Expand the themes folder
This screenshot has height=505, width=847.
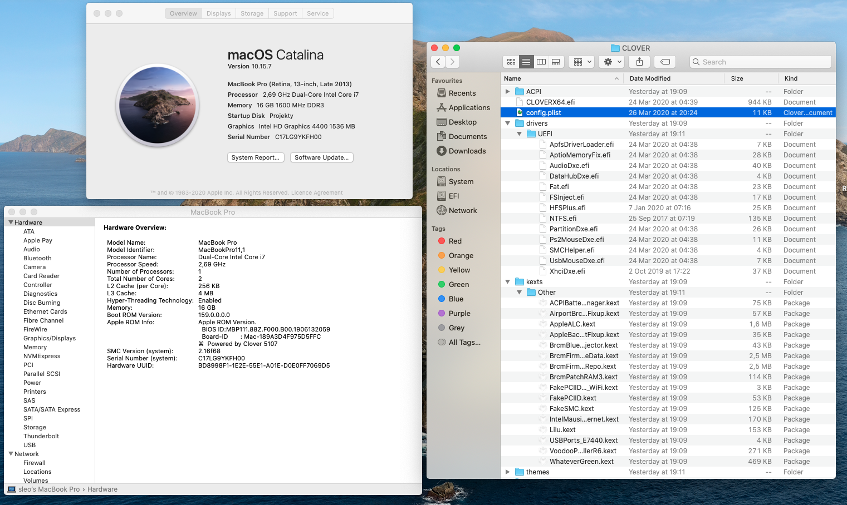click(x=507, y=472)
